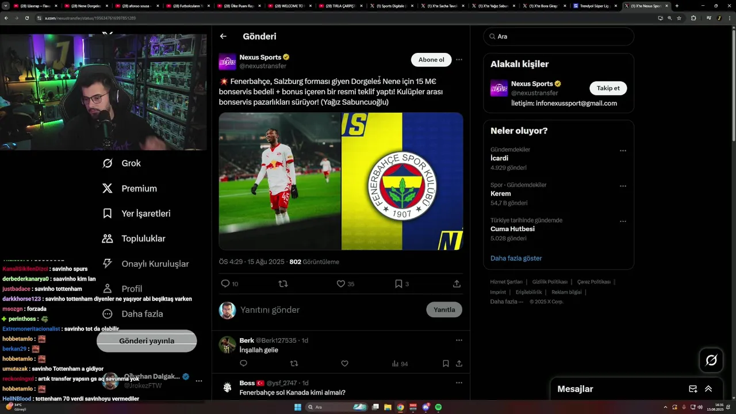Click Daha fazla göster link
This screenshot has height=414, width=736.
516,258
